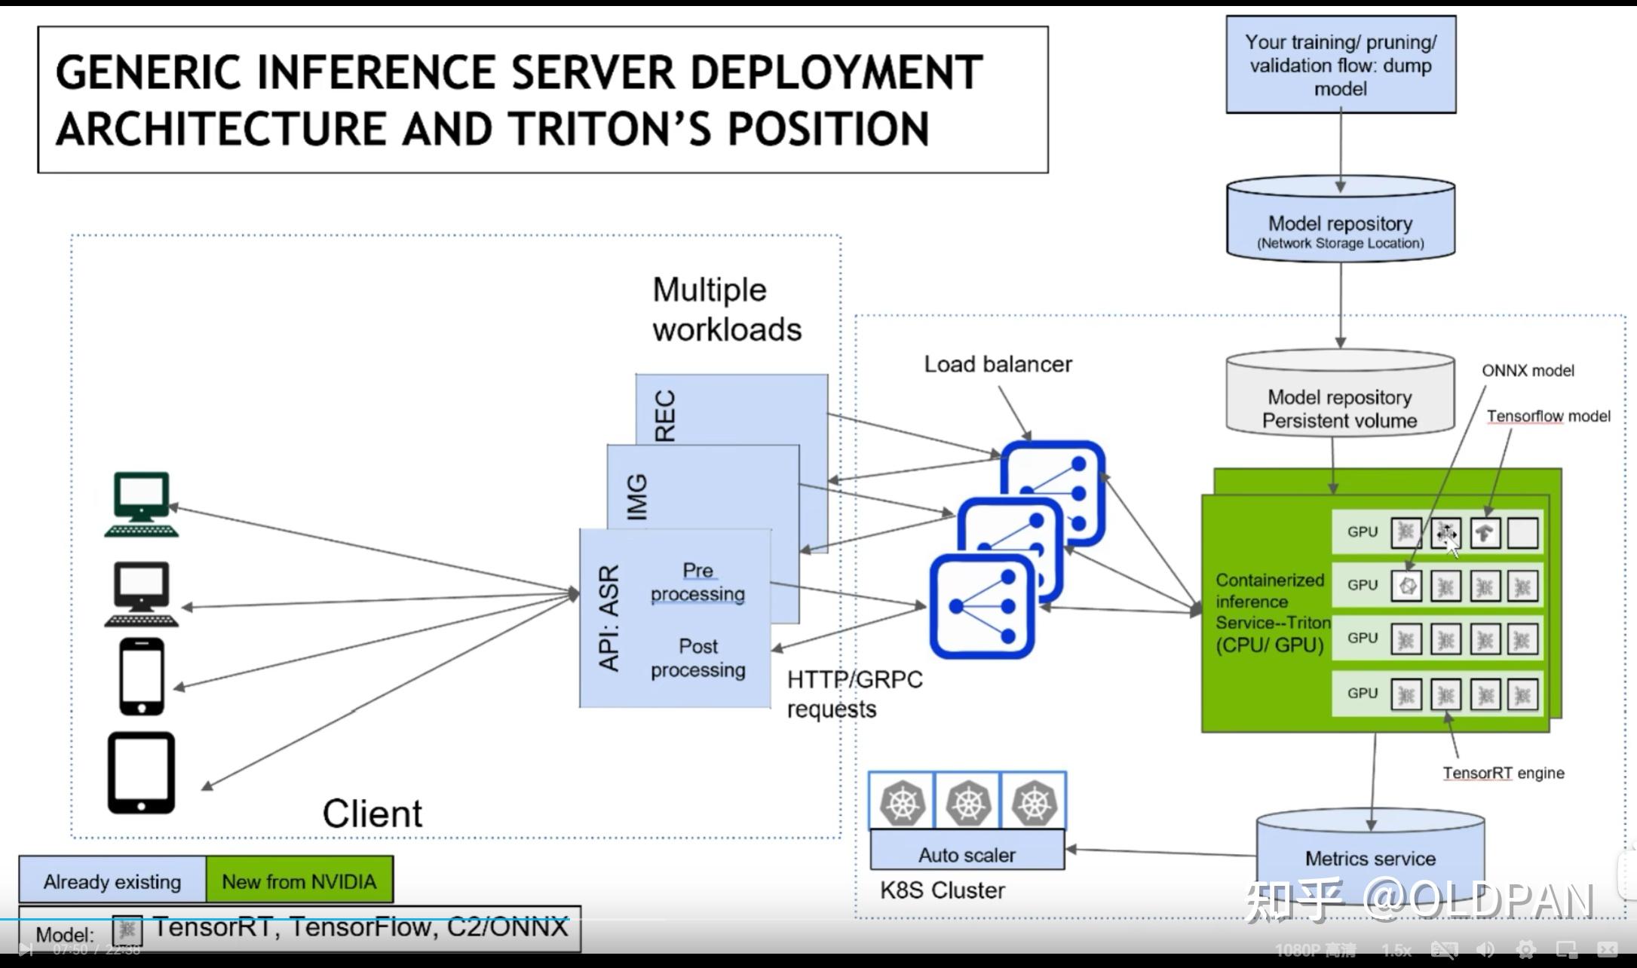Click the smartphone icon in the Client area
Viewport: 1637px width, 968px height.
pos(143,677)
